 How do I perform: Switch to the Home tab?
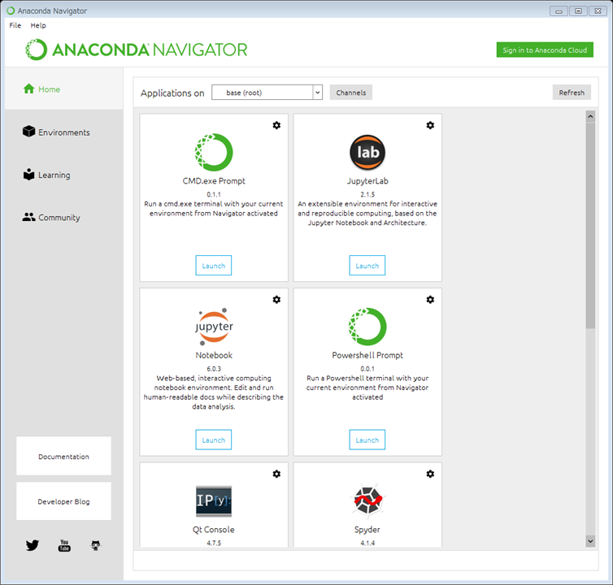(x=63, y=89)
